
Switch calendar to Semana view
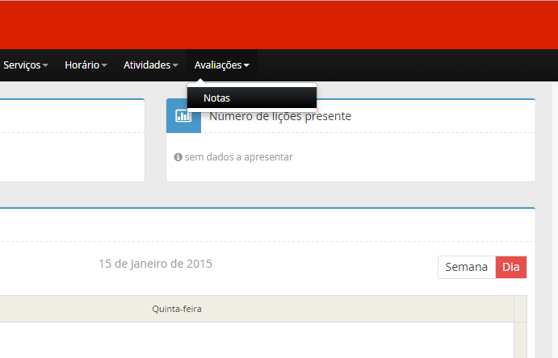[467, 267]
